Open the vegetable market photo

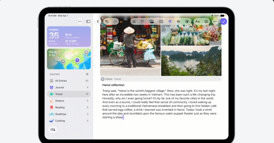click(x=191, y=31)
